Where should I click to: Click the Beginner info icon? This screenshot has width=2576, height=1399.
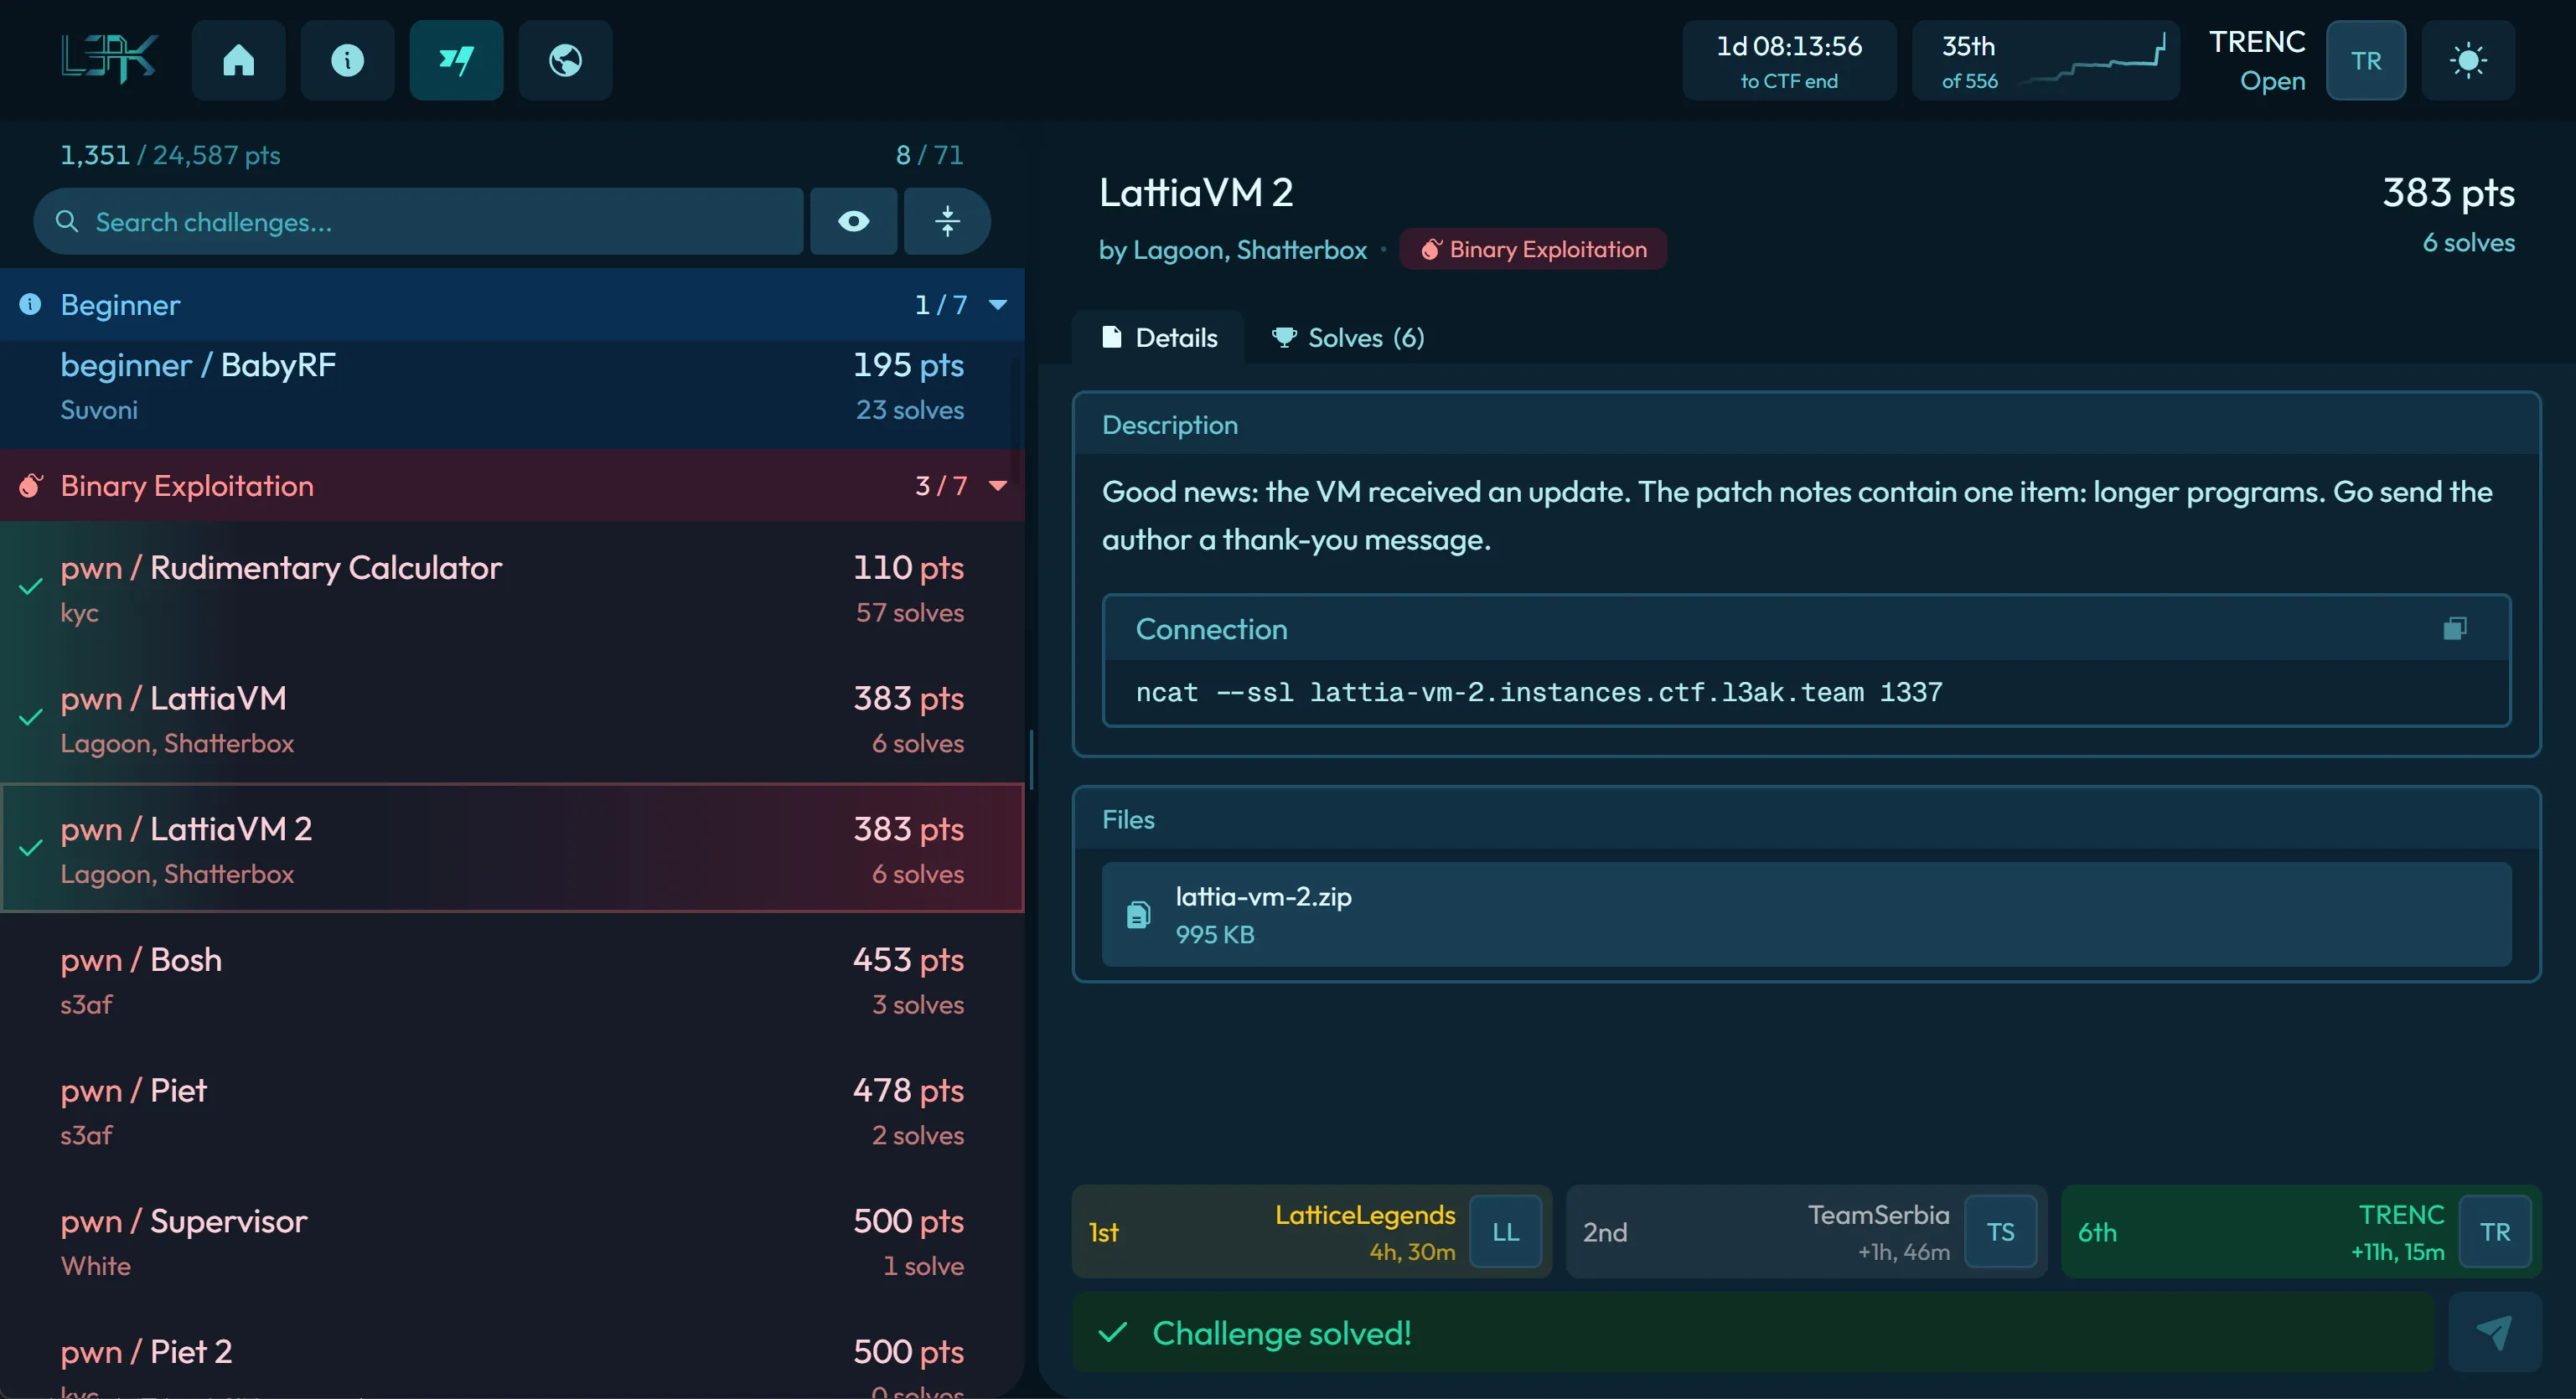(31, 304)
